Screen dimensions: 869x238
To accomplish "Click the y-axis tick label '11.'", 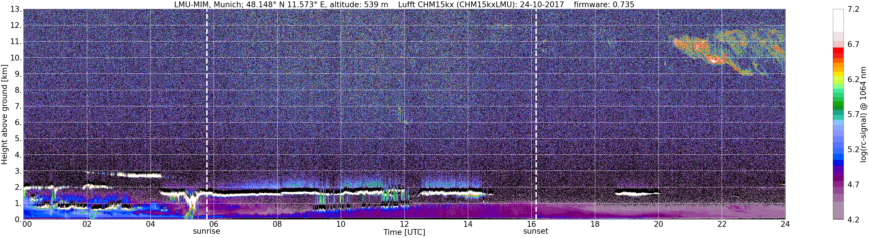I will click(16, 41).
